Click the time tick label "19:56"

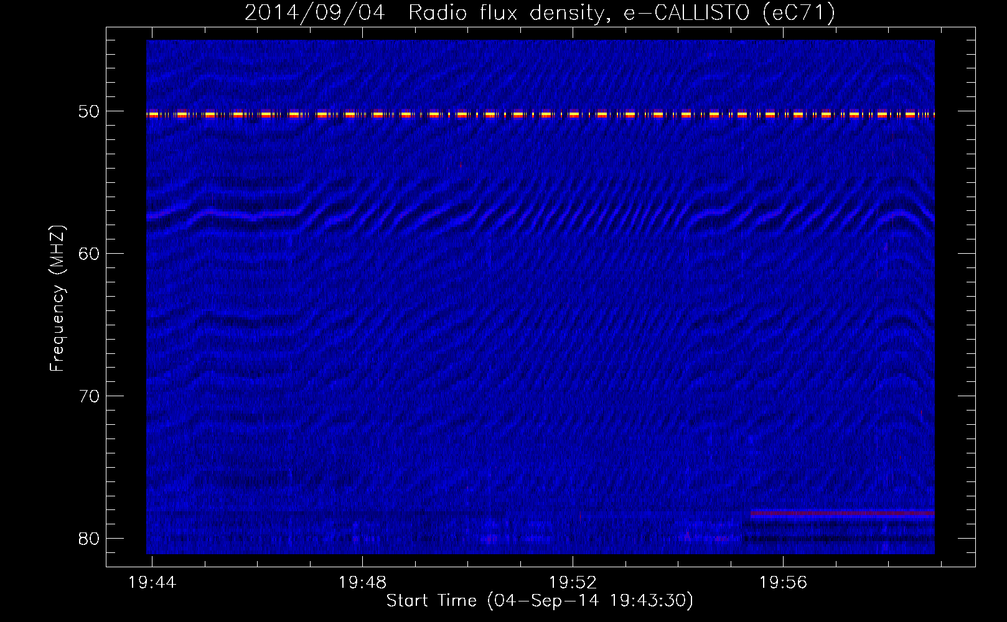pos(783,583)
